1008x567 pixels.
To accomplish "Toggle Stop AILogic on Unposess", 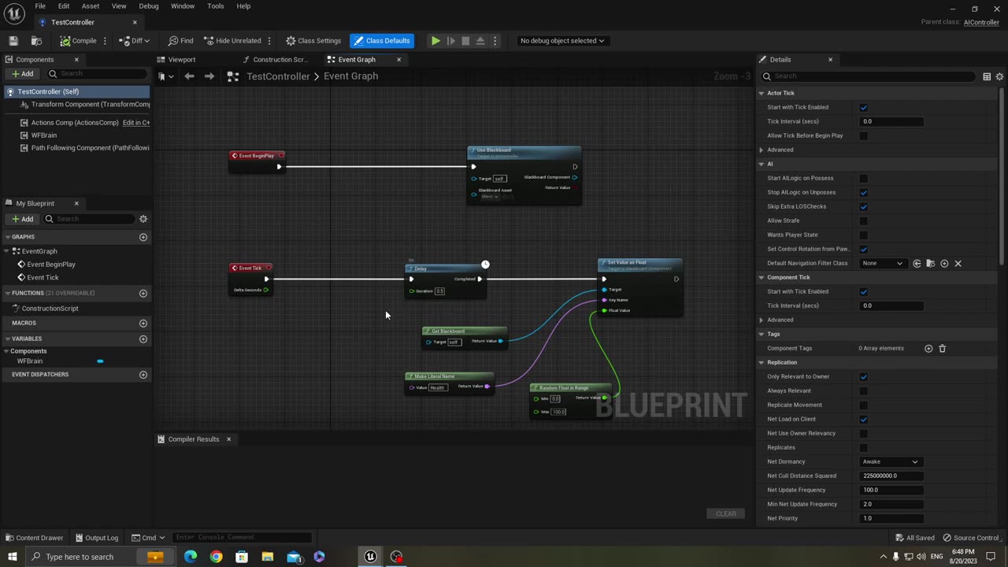I will tap(864, 192).
